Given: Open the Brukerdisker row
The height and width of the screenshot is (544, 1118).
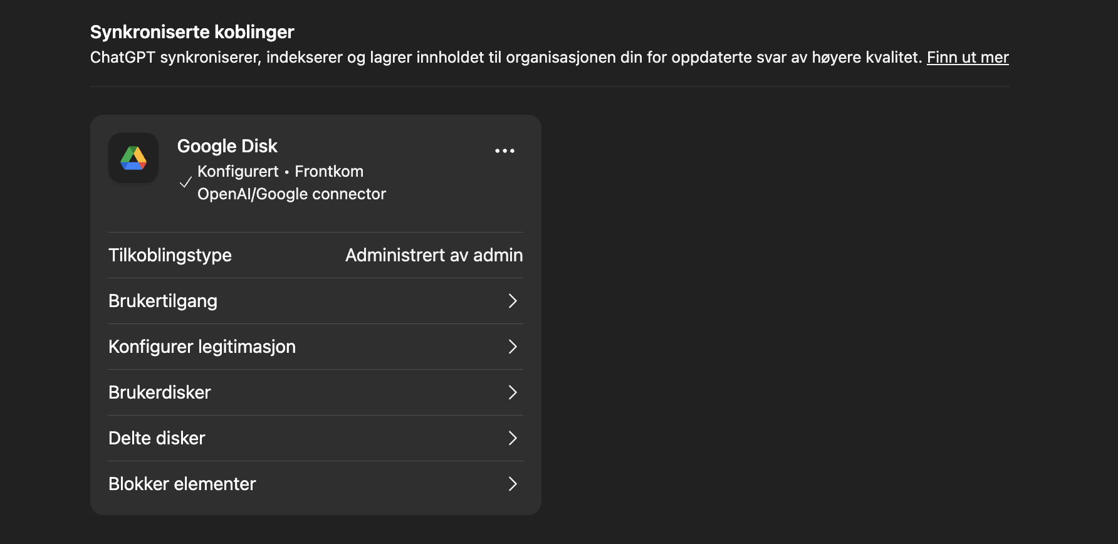Looking at the screenshot, I should [160, 392].
